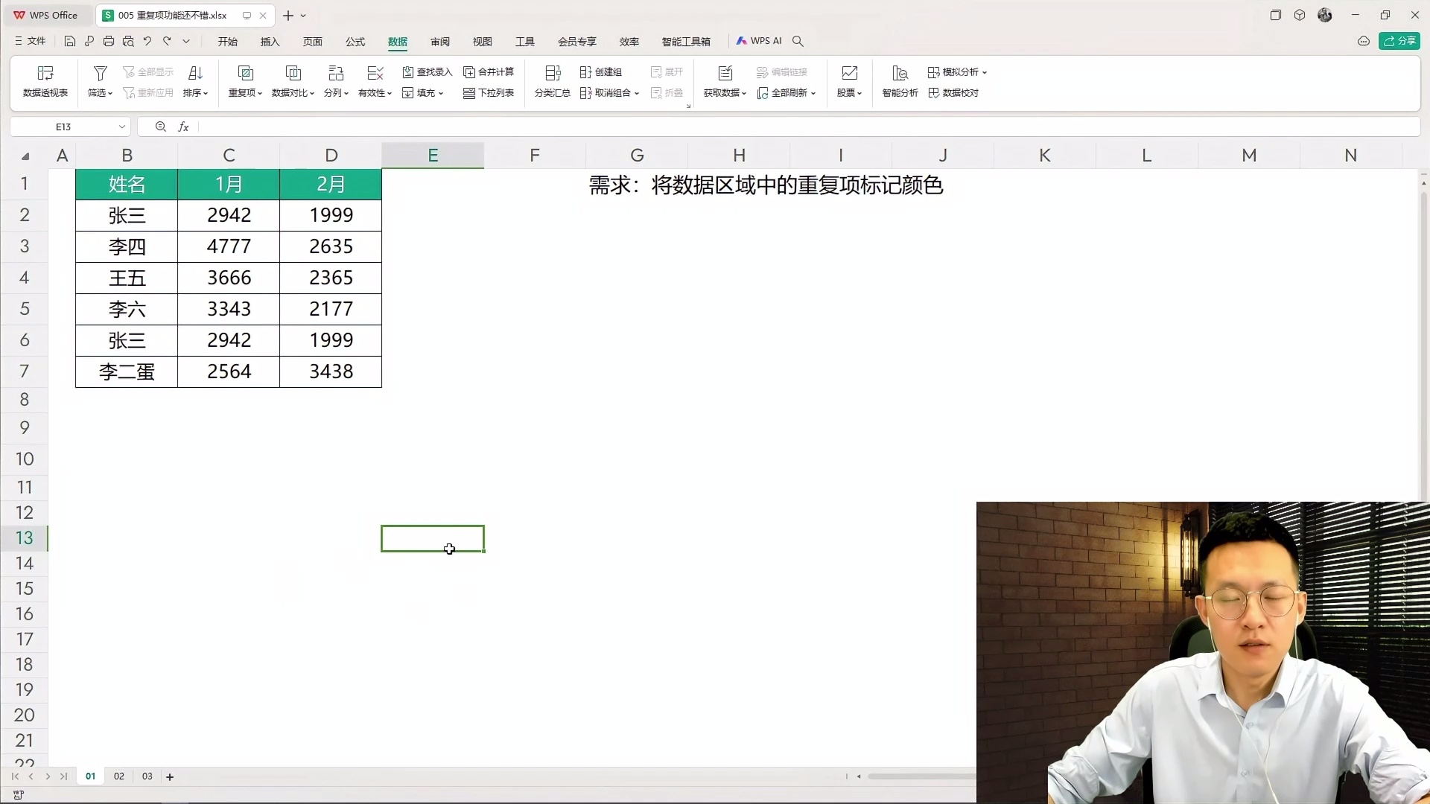Image resolution: width=1430 pixels, height=804 pixels.
Task: Select the 排序 sort tool
Action: click(x=194, y=80)
